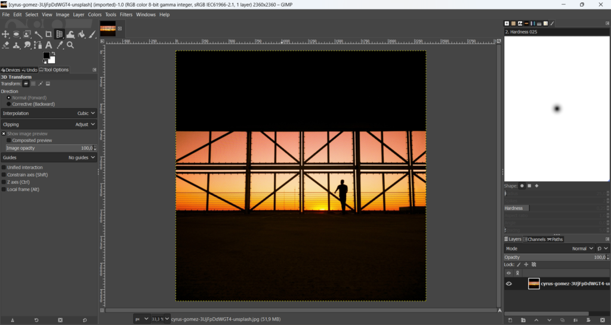Enable Unified interaction checkbox
The height and width of the screenshot is (325, 611).
[x=4, y=168]
